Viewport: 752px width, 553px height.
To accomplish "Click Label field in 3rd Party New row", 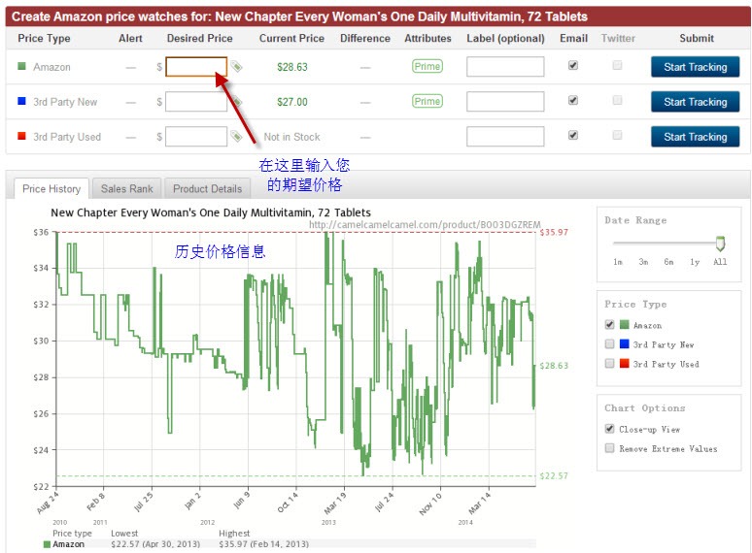I will [x=505, y=102].
